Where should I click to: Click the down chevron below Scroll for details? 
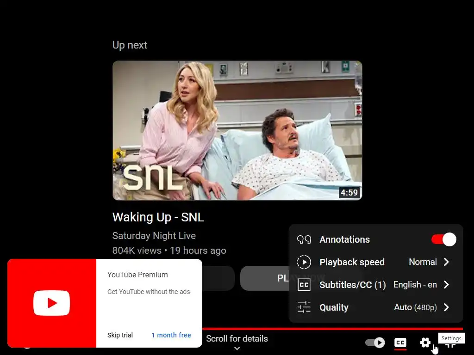click(237, 349)
